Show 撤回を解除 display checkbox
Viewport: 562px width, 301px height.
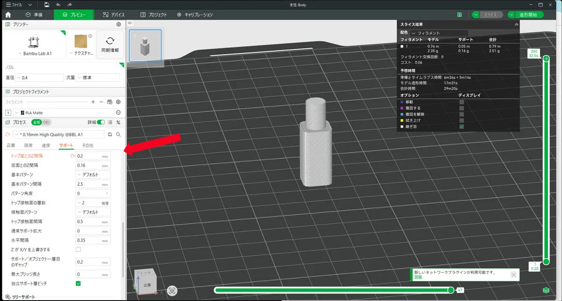tap(461, 114)
